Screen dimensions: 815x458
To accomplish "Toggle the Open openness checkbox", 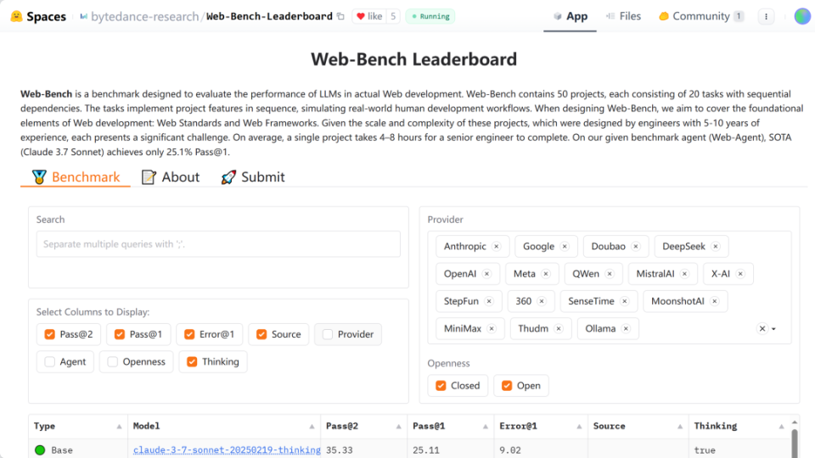I will click(x=507, y=386).
